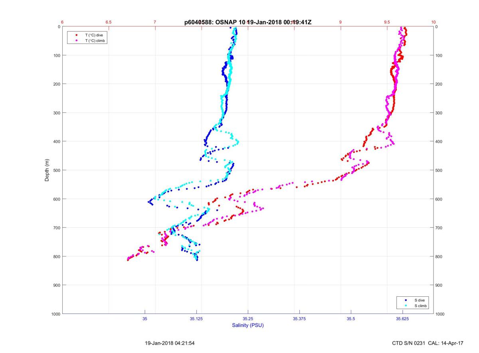Screen dimensions: 479x353
Task: Click the '500' depth tick on left axis
Action: tap(56, 170)
